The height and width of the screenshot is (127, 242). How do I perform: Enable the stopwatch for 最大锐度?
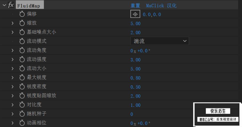tap(22, 77)
